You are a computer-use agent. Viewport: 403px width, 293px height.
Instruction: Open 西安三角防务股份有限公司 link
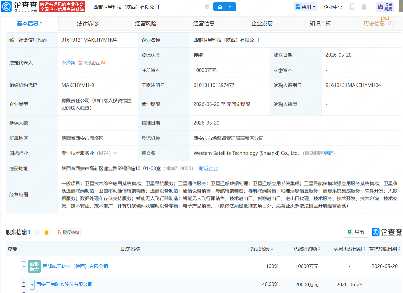tap(64, 284)
